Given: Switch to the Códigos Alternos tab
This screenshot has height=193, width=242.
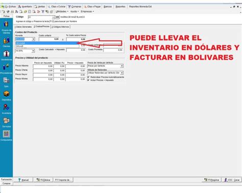Looking at the screenshot, I should pyautogui.click(x=60, y=27).
